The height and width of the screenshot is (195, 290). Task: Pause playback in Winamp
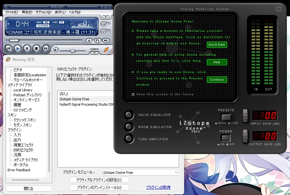click(x=27, y=48)
